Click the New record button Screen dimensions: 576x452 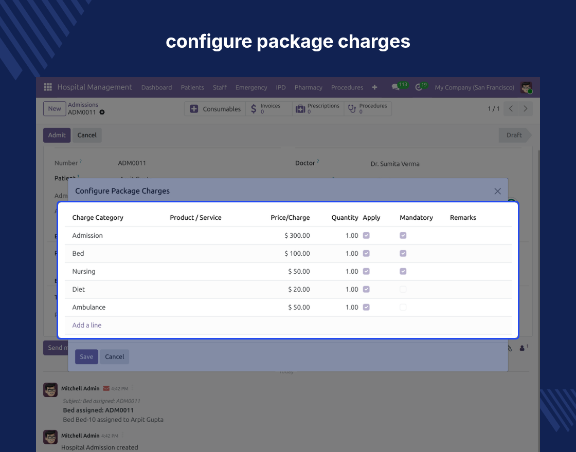[x=55, y=108]
